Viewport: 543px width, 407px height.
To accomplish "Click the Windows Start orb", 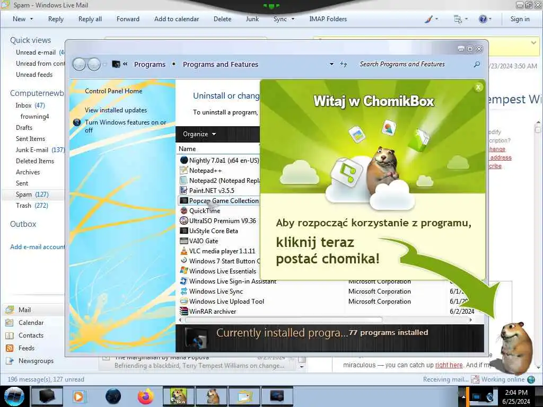I will (x=14, y=396).
